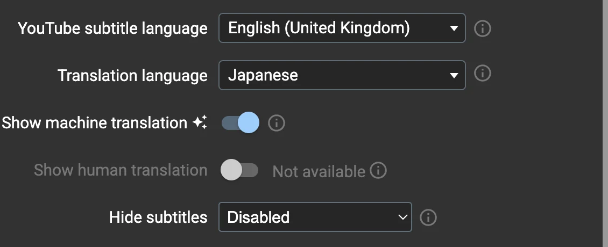Click the info icon next to YouTube subtitle language
The image size is (608, 247).
483,28
